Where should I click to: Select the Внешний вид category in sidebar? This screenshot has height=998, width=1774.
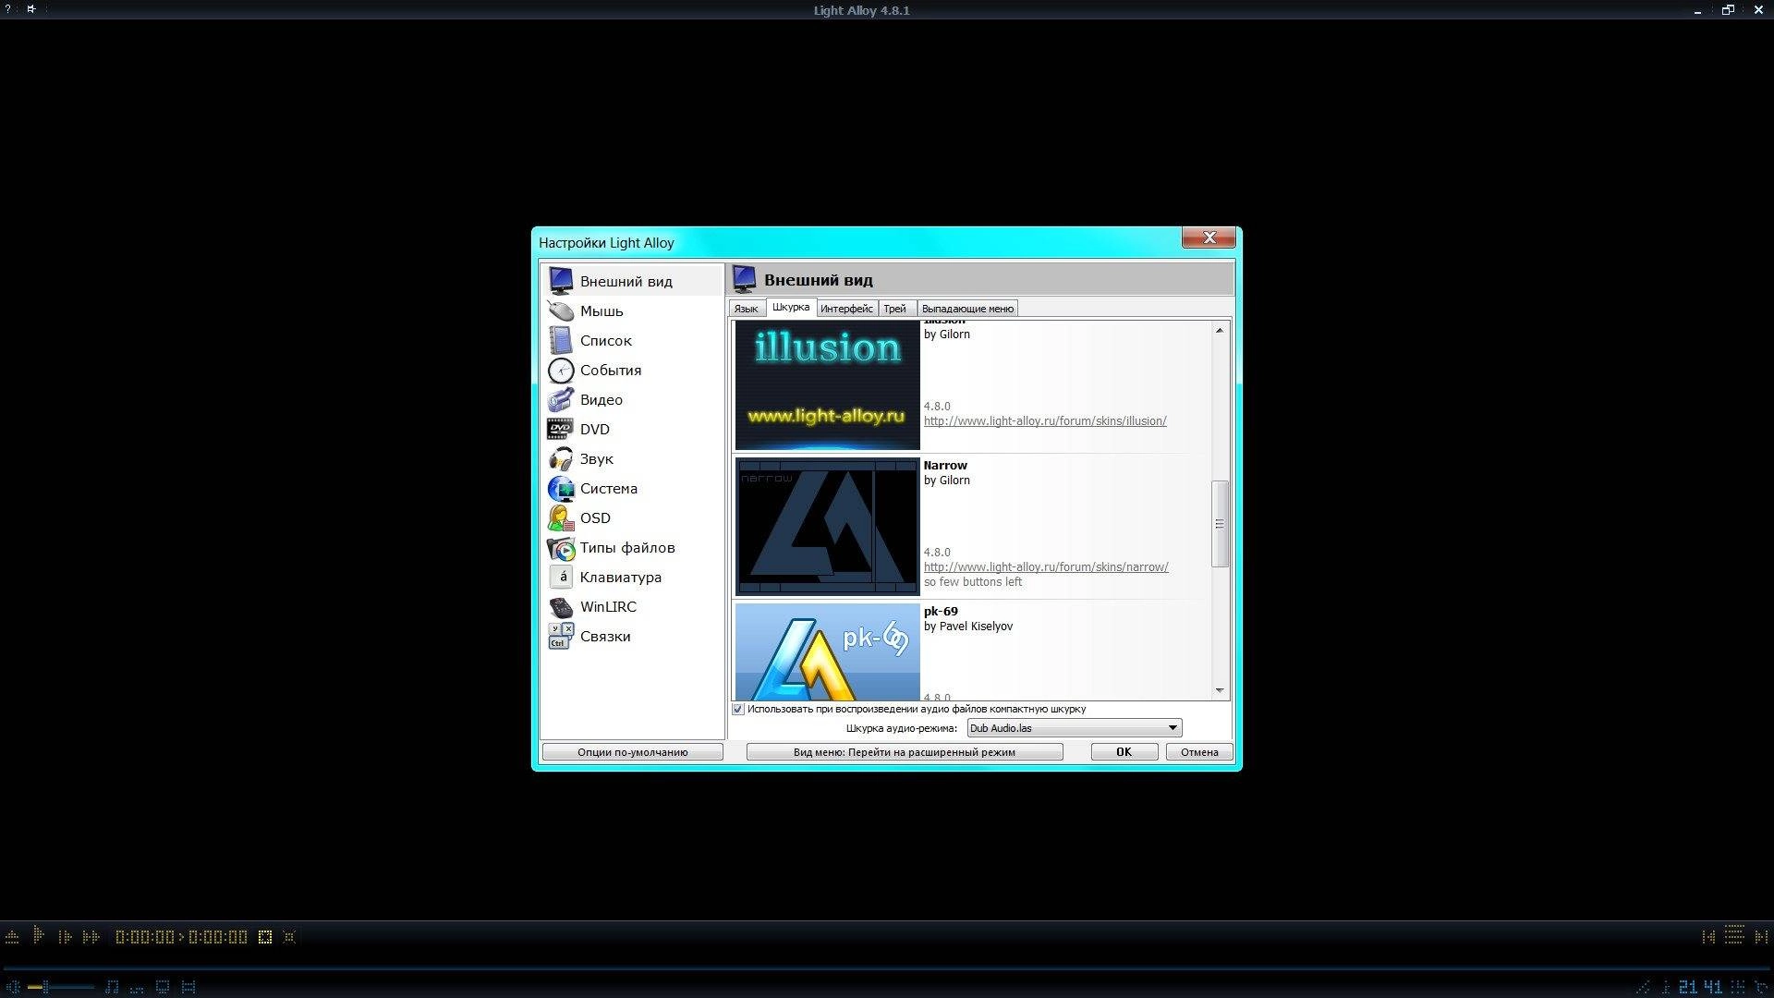(x=631, y=281)
